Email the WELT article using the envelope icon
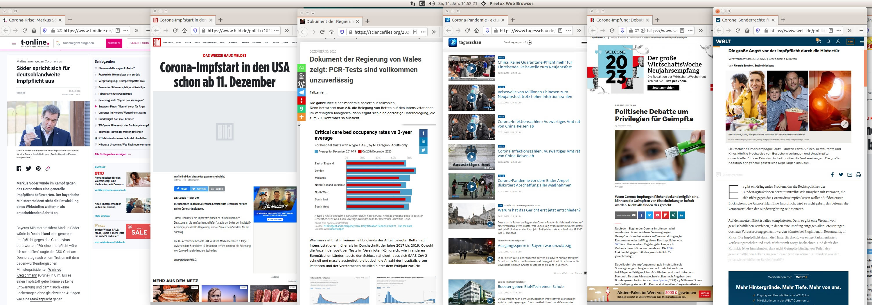 click(x=849, y=175)
